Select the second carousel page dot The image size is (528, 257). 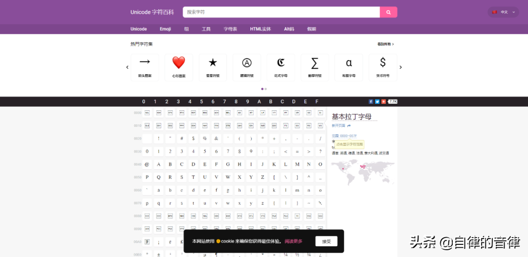pos(265,89)
